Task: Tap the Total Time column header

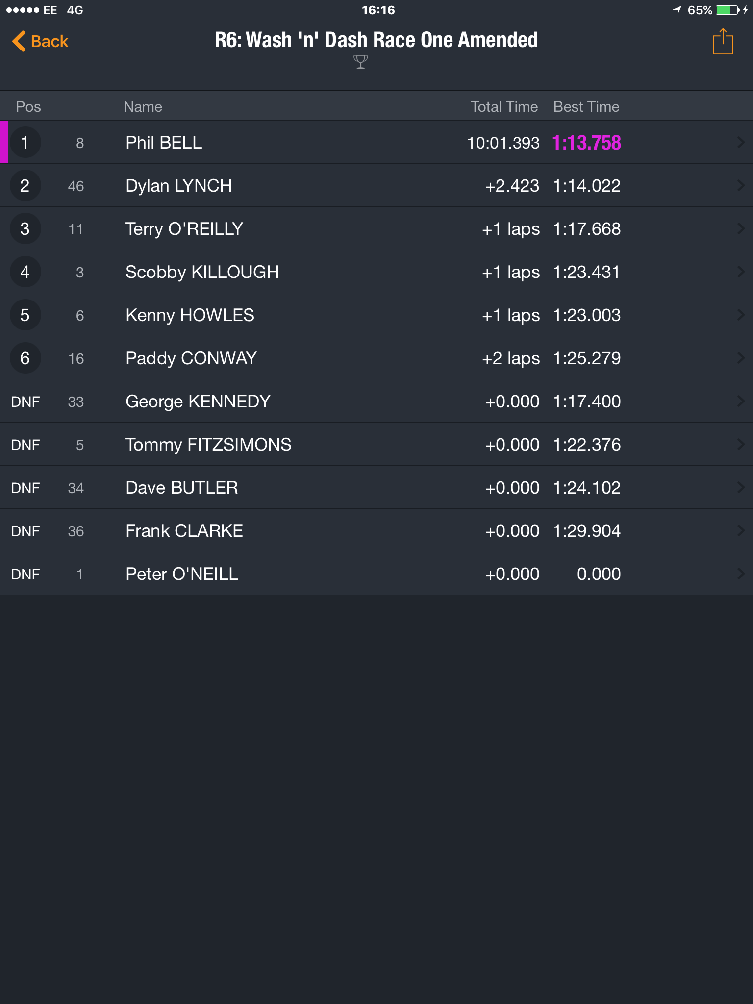Action: click(504, 107)
